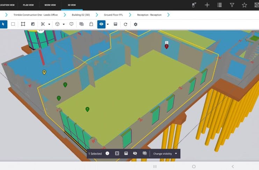Click the favorites star icon
259x170 pixels.
[244, 5]
